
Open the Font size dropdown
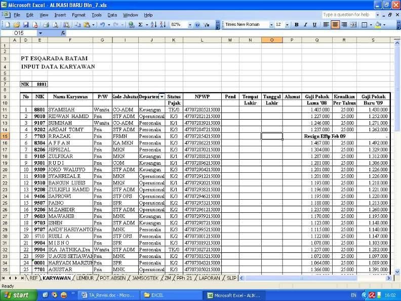pyautogui.click(x=287, y=25)
